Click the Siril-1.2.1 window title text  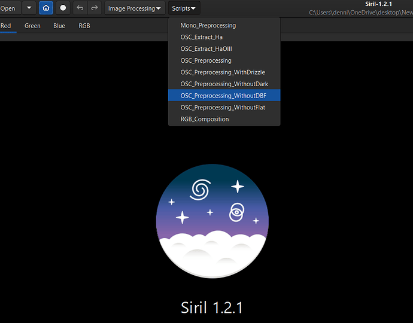click(x=378, y=4)
